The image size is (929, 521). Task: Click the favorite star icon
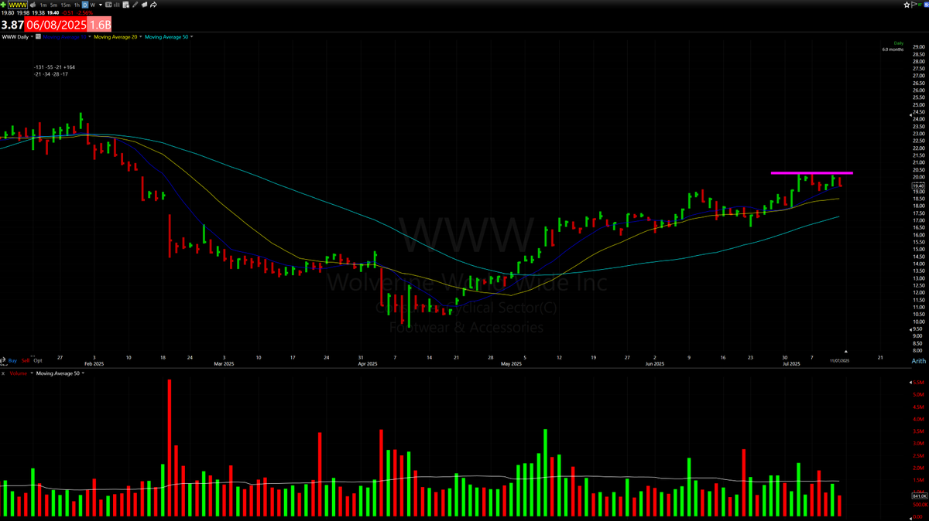coord(907,5)
